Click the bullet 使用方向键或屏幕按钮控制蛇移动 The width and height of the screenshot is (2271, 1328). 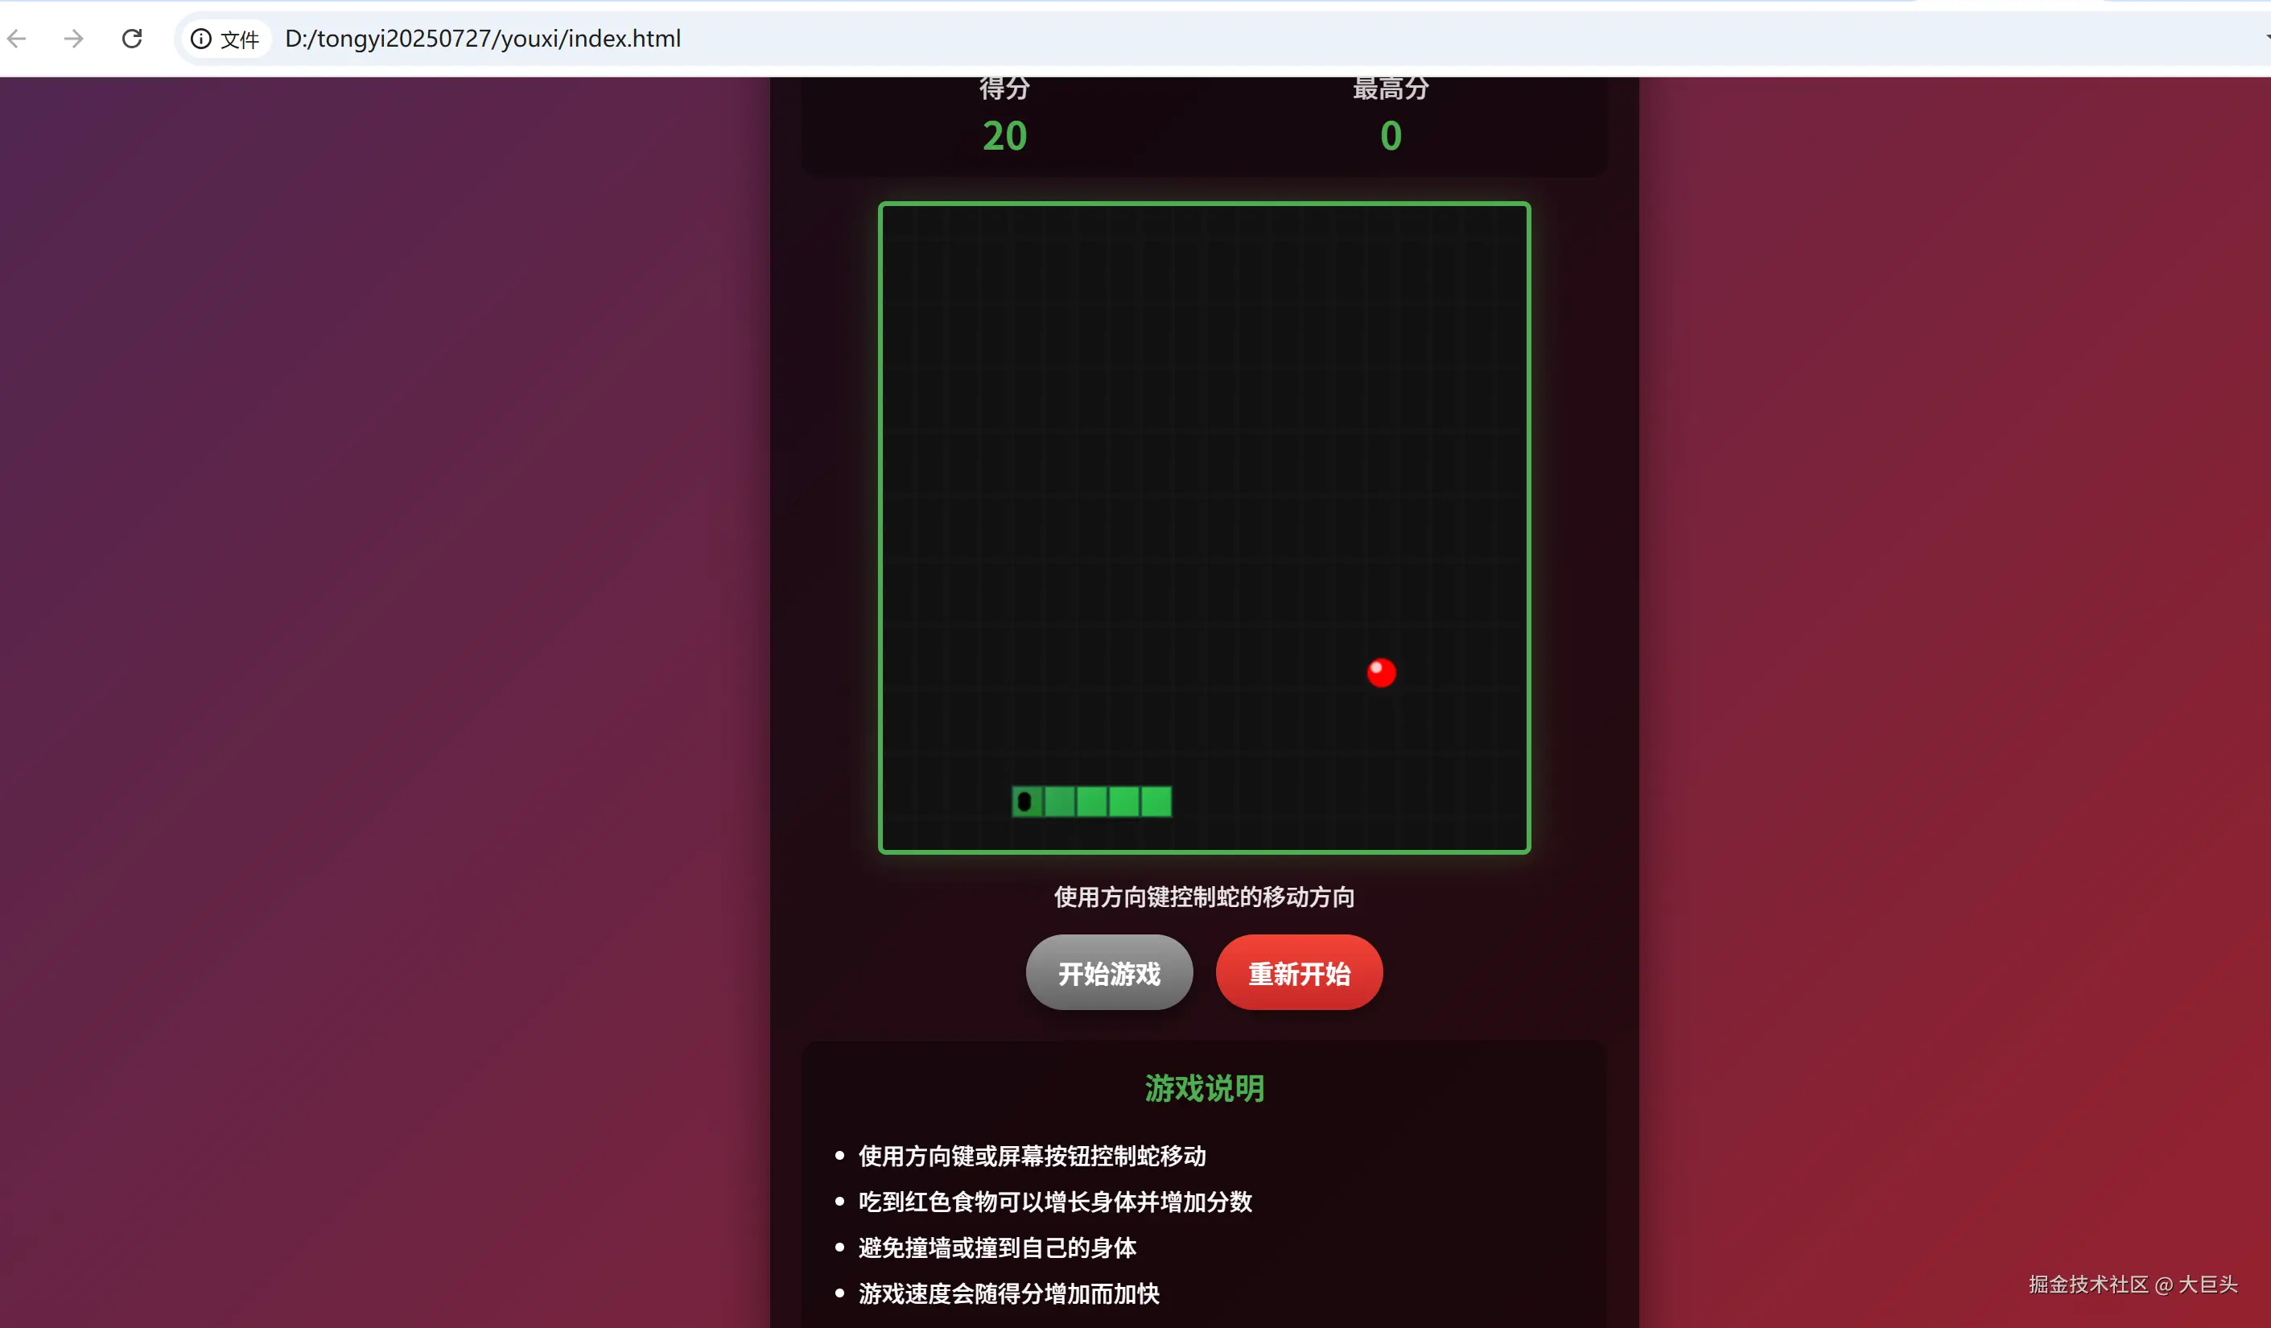pyautogui.click(x=1032, y=1156)
